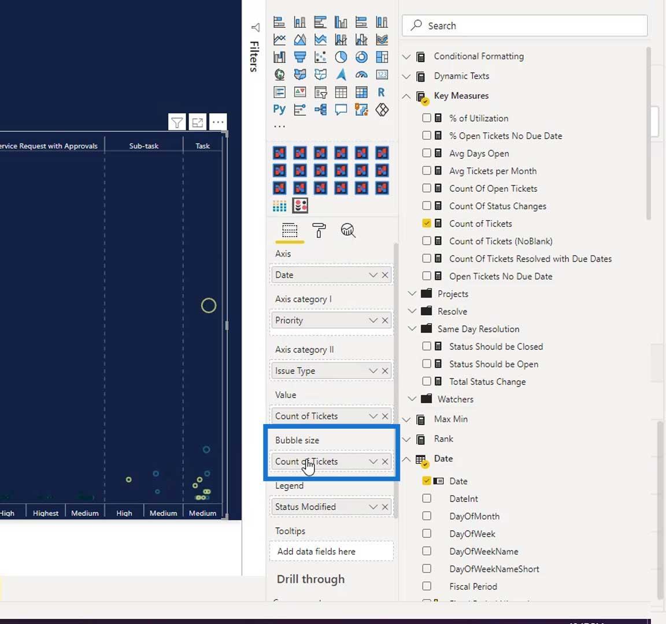This screenshot has height=624, width=666.
Task: Select the clustered bar chart visual
Action: tap(320, 22)
